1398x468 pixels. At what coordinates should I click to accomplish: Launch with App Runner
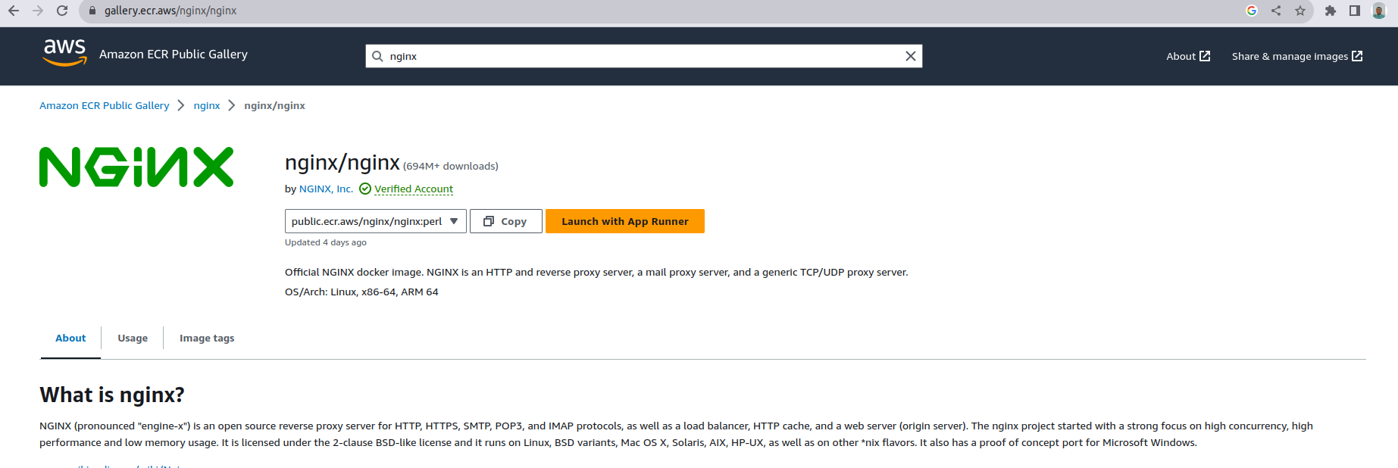tap(625, 221)
